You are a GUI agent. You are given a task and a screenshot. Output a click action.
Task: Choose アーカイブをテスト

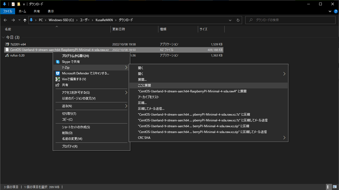click(208, 97)
